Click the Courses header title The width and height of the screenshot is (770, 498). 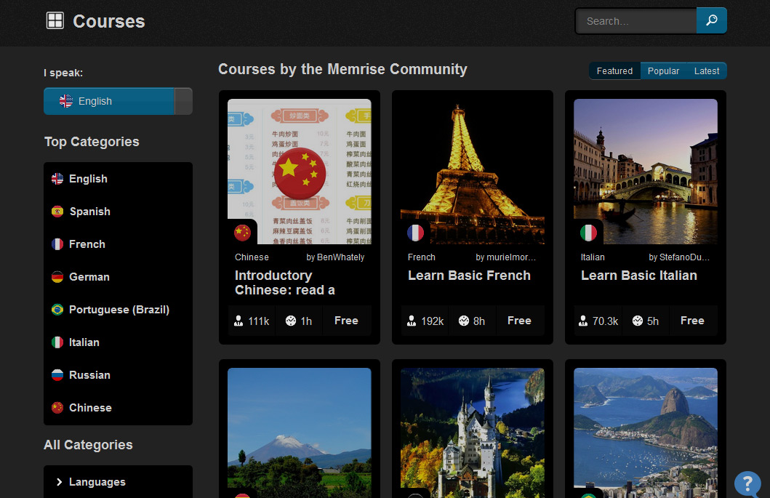pyautogui.click(x=109, y=21)
